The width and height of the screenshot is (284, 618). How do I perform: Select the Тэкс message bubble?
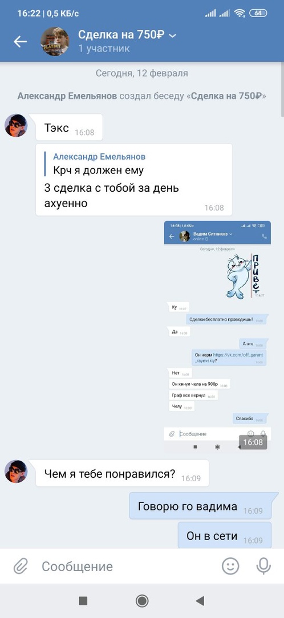[69, 127]
